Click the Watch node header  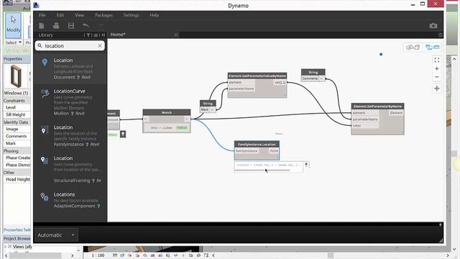167,112
